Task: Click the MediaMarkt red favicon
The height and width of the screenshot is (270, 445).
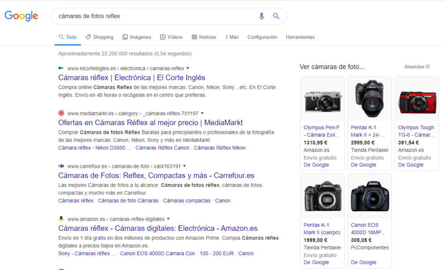Action: [61, 113]
